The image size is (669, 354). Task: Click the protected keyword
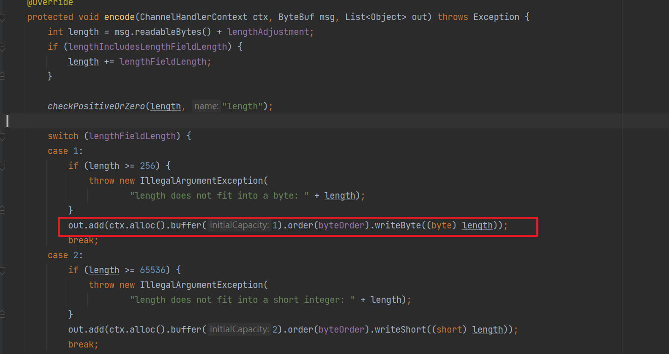click(50, 17)
